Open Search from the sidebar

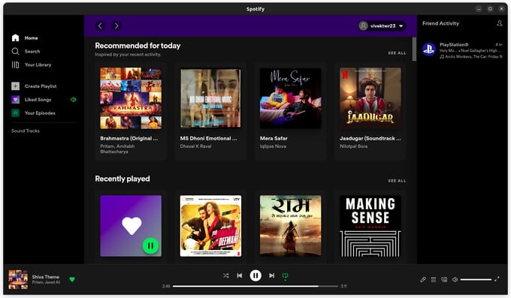[x=26, y=51]
